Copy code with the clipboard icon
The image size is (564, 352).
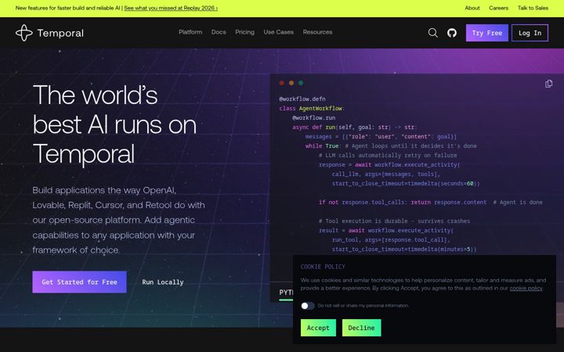[x=548, y=84]
